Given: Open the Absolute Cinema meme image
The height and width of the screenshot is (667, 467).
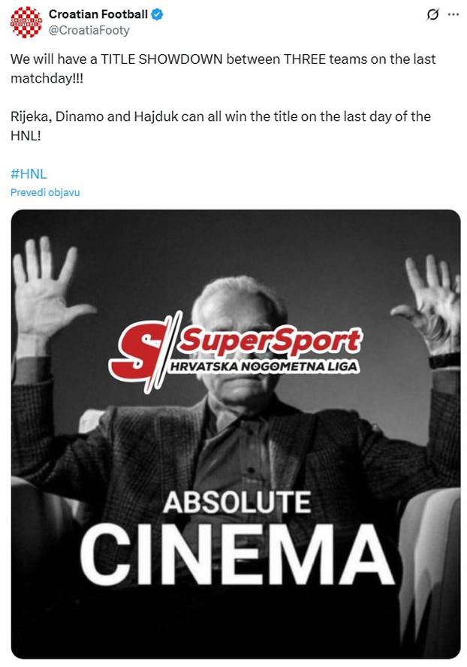Looking at the screenshot, I should pyautogui.click(x=236, y=434).
